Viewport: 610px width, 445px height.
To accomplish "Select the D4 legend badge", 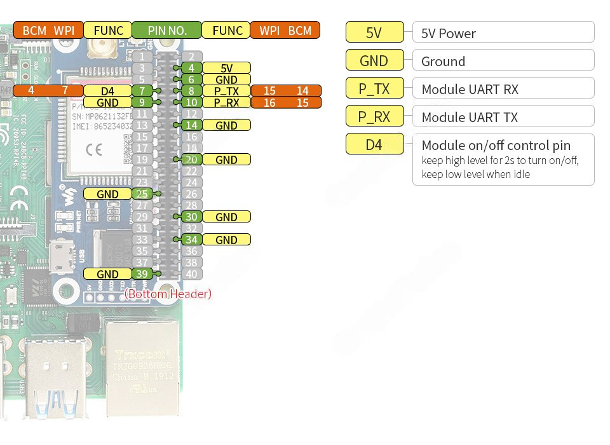I will tap(374, 145).
